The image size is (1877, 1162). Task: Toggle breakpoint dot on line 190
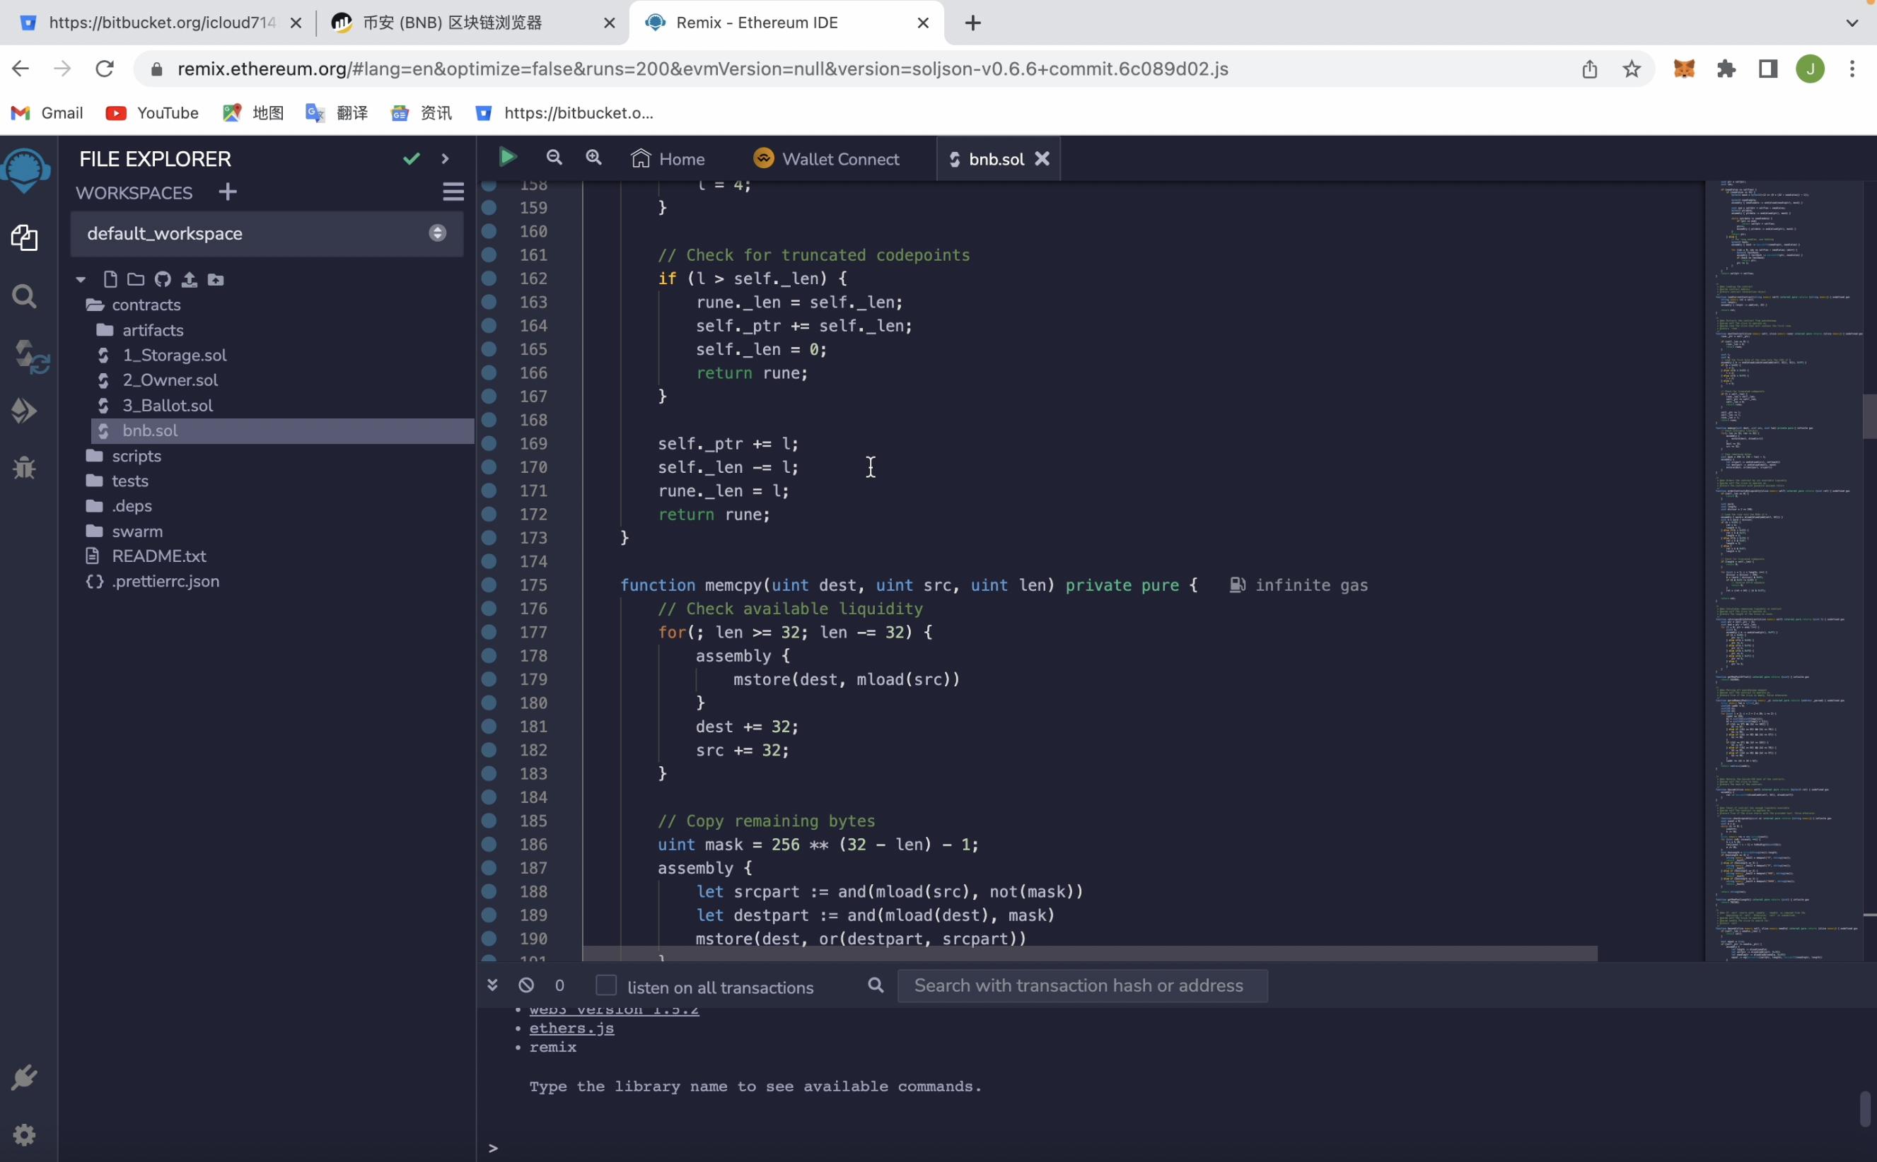(x=488, y=939)
